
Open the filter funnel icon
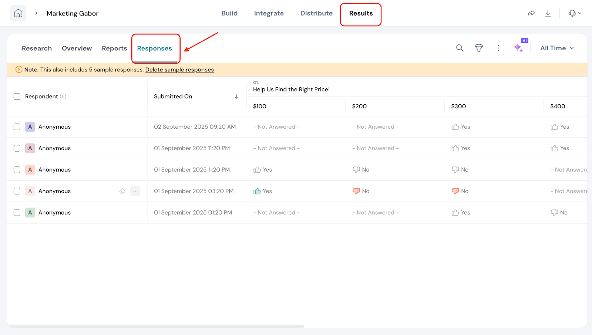click(479, 48)
